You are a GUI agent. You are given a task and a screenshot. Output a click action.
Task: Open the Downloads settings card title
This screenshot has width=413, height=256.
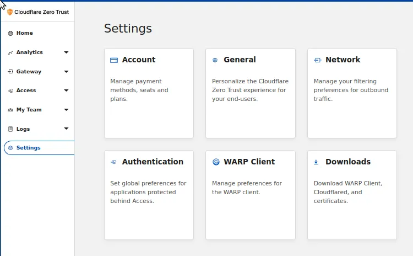click(348, 162)
